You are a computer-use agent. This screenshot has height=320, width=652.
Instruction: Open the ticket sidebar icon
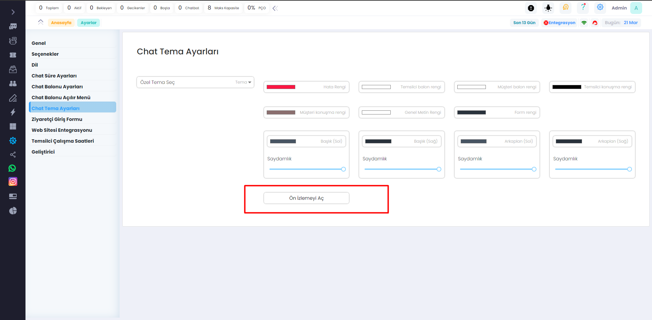tap(13, 55)
